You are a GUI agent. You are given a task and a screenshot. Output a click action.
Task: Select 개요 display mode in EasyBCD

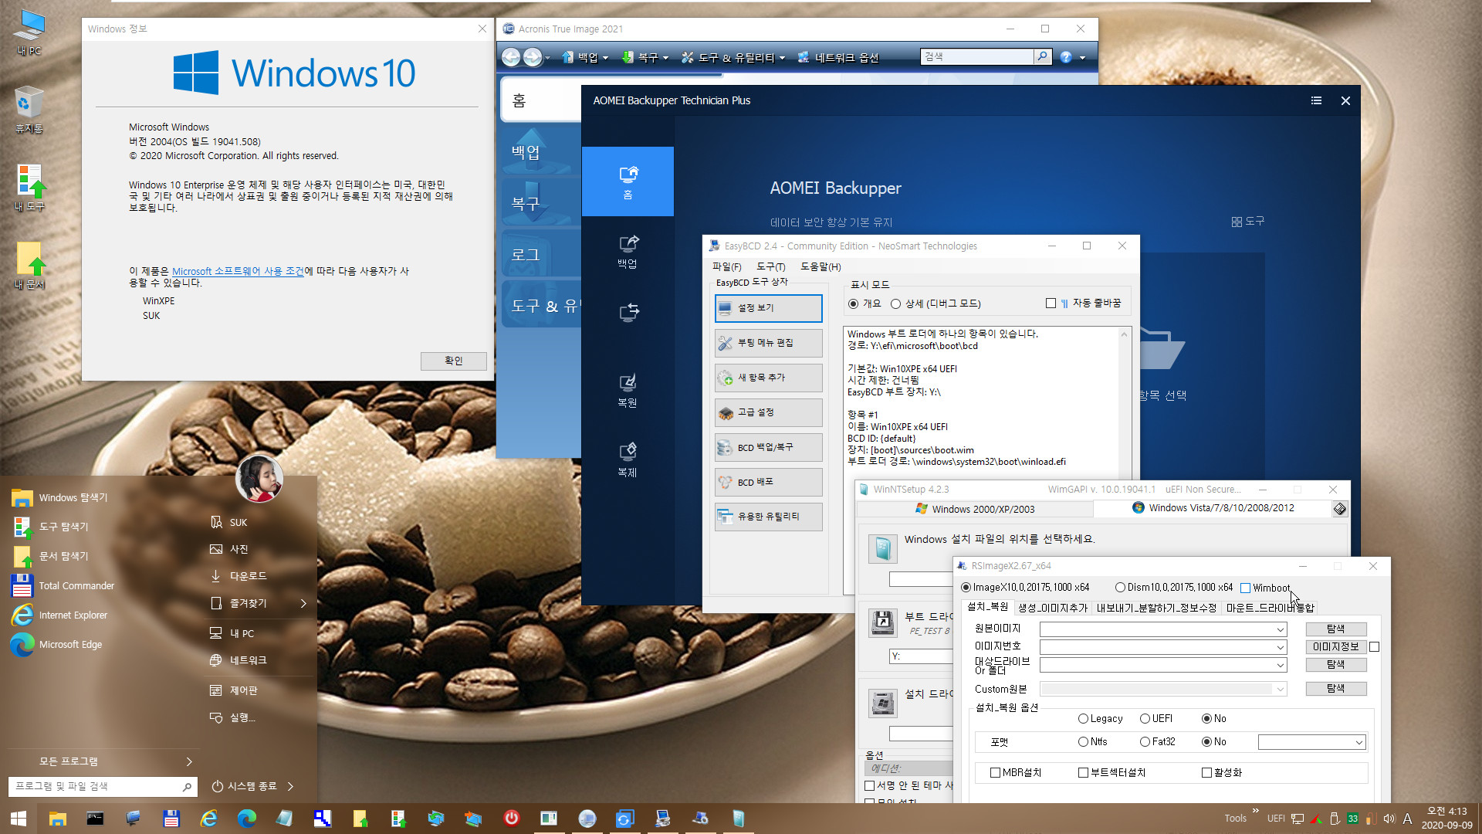864,303
